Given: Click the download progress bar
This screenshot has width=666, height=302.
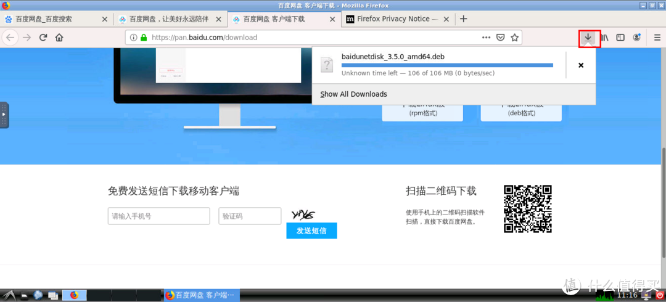Looking at the screenshot, I should tap(447, 65).
